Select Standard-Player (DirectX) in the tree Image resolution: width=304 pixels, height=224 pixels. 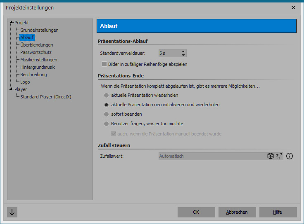point(45,97)
